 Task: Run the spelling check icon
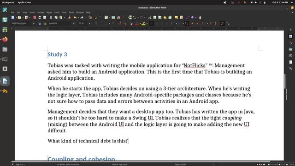point(96,18)
